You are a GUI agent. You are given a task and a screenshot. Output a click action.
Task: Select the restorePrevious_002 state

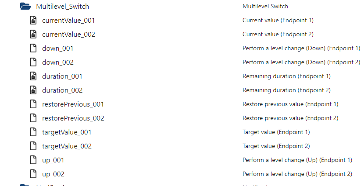pyautogui.click(x=73, y=118)
